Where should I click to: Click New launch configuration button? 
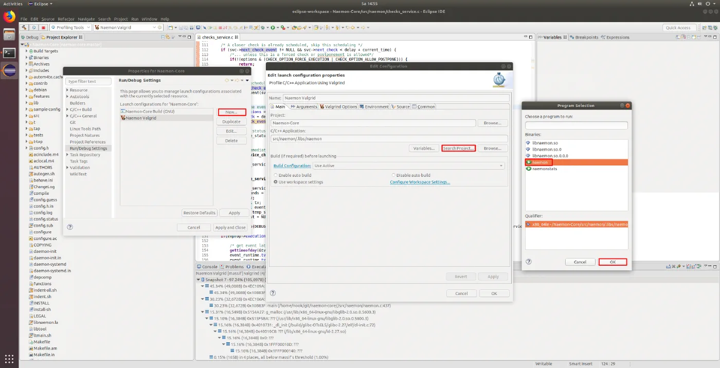[231, 112]
